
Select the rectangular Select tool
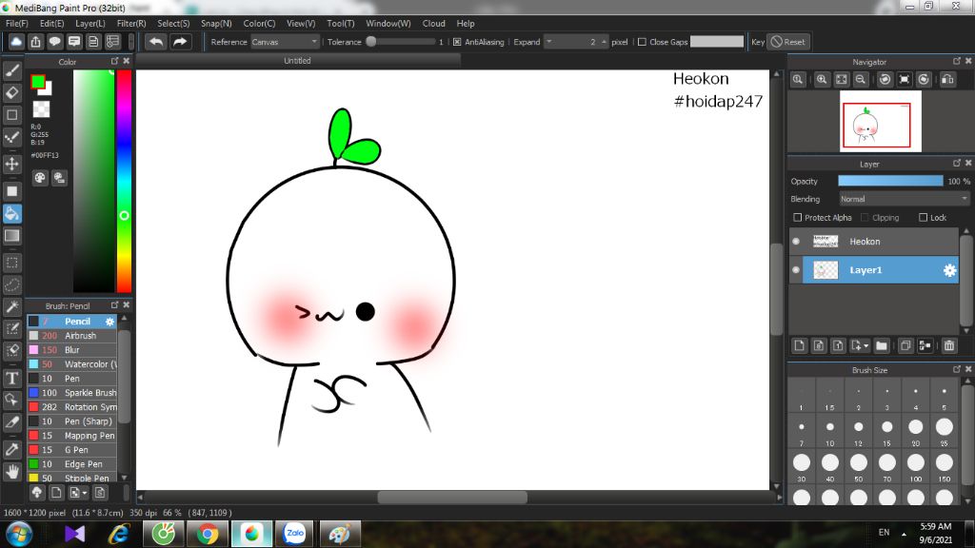(11, 263)
